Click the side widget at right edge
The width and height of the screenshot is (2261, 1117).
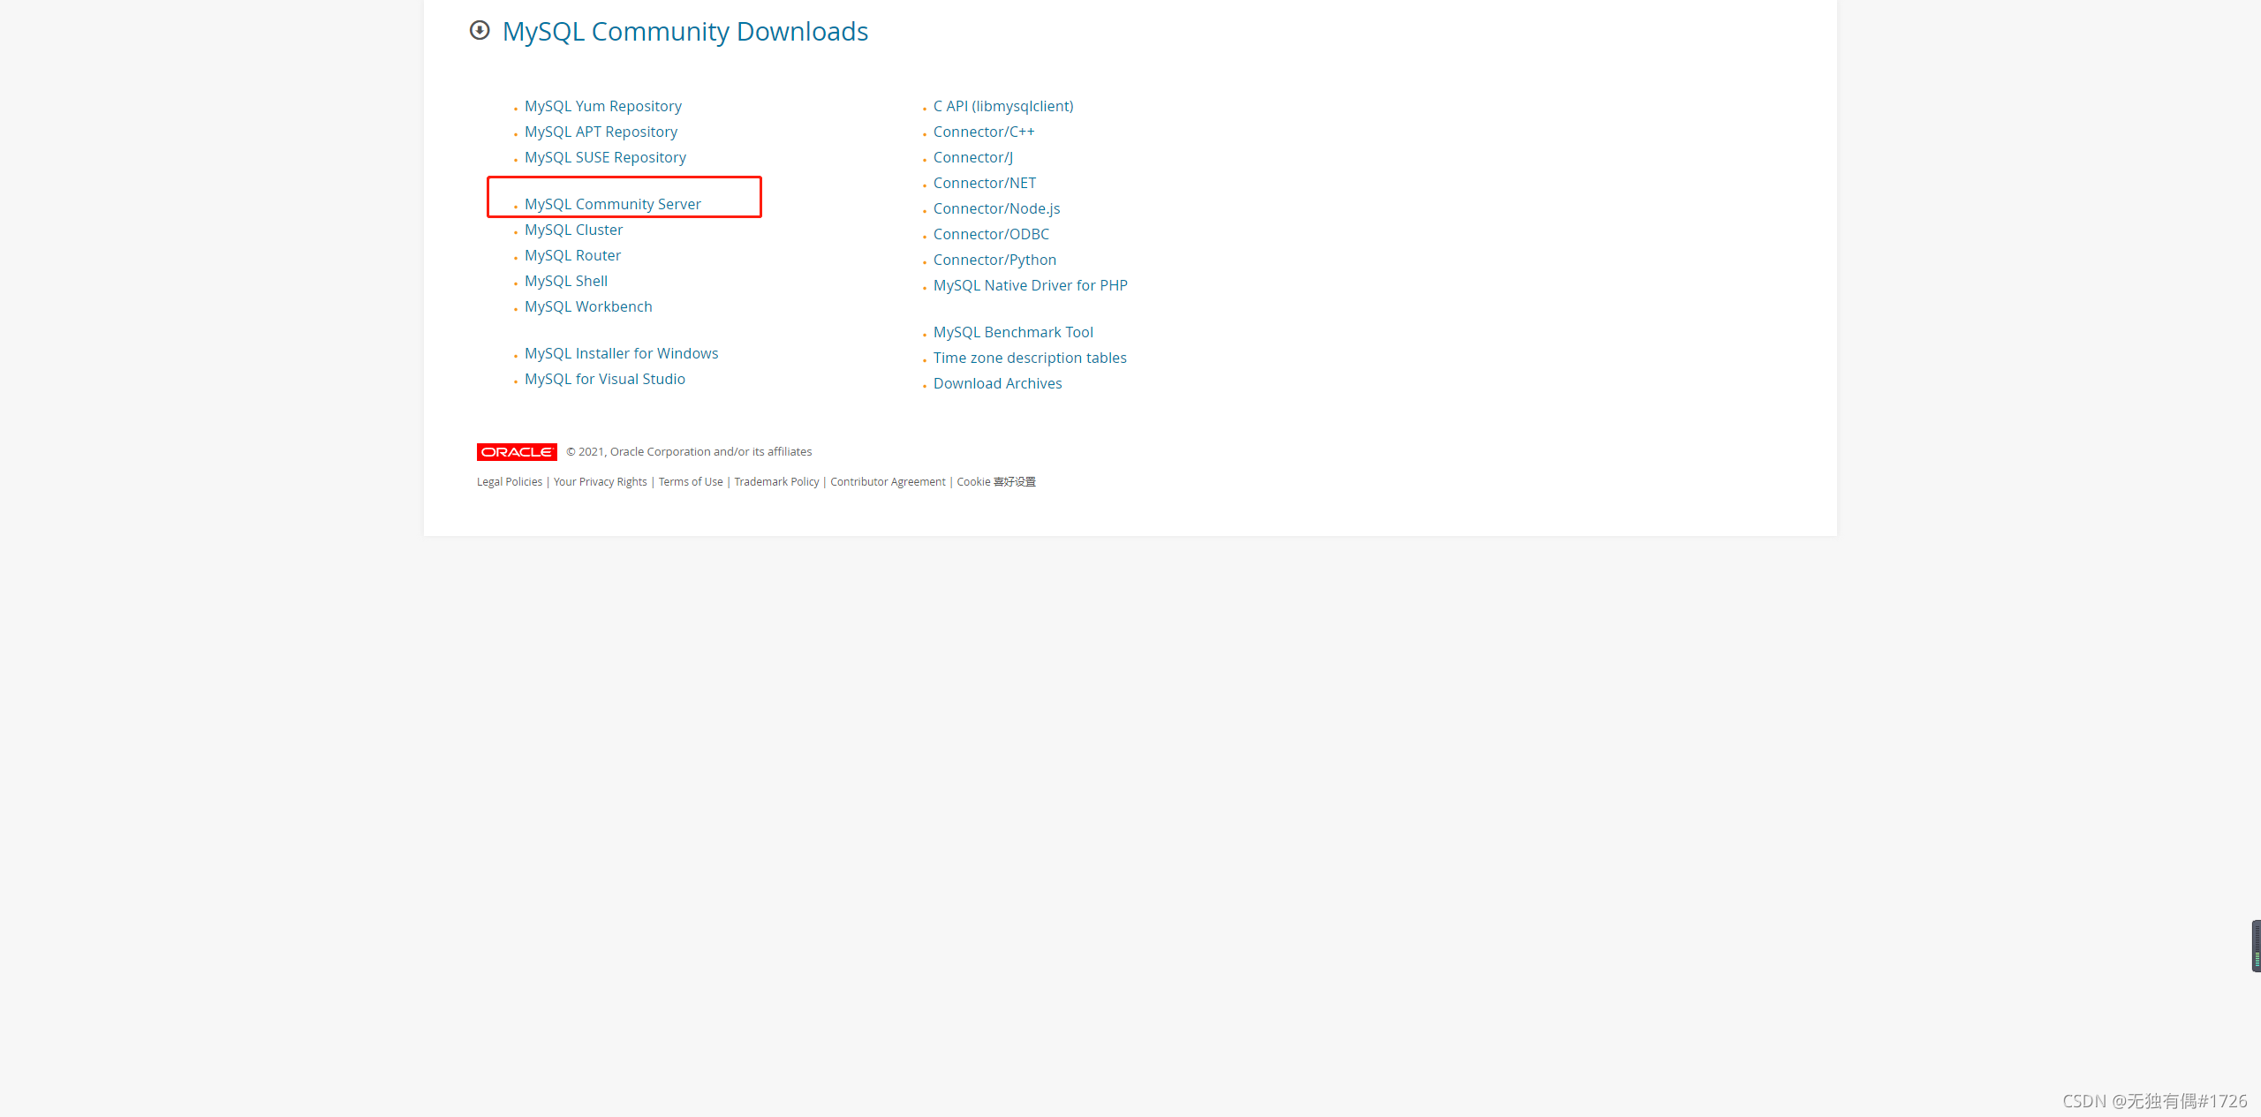pyautogui.click(x=2255, y=946)
